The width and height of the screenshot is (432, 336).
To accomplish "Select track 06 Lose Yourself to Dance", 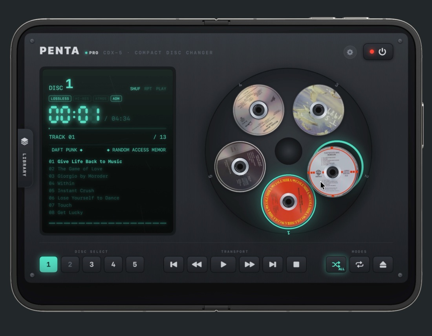I will (x=84, y=198).
